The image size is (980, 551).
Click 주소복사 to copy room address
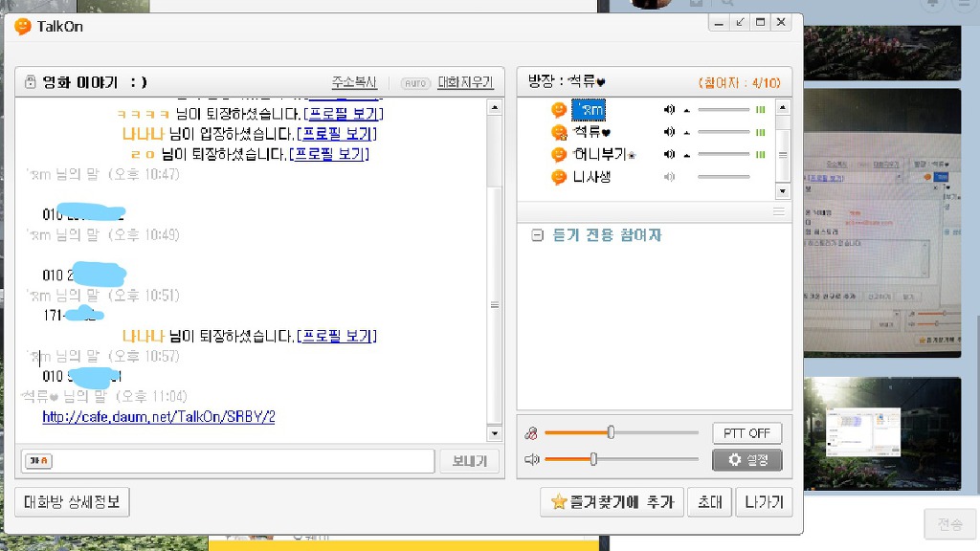[x=354, y=82]
